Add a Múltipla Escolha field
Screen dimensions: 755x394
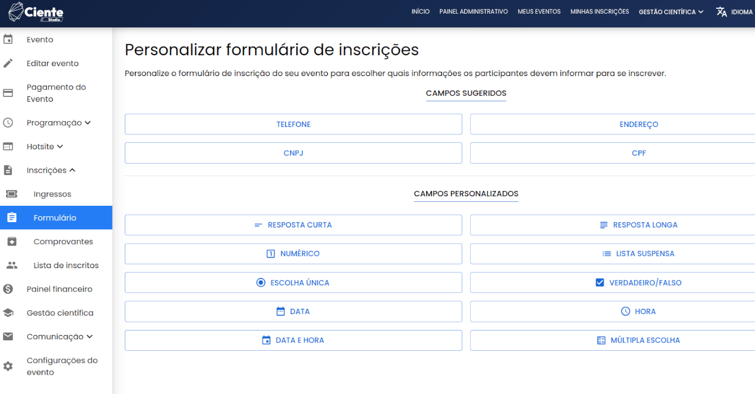click(x=638, y=340)
